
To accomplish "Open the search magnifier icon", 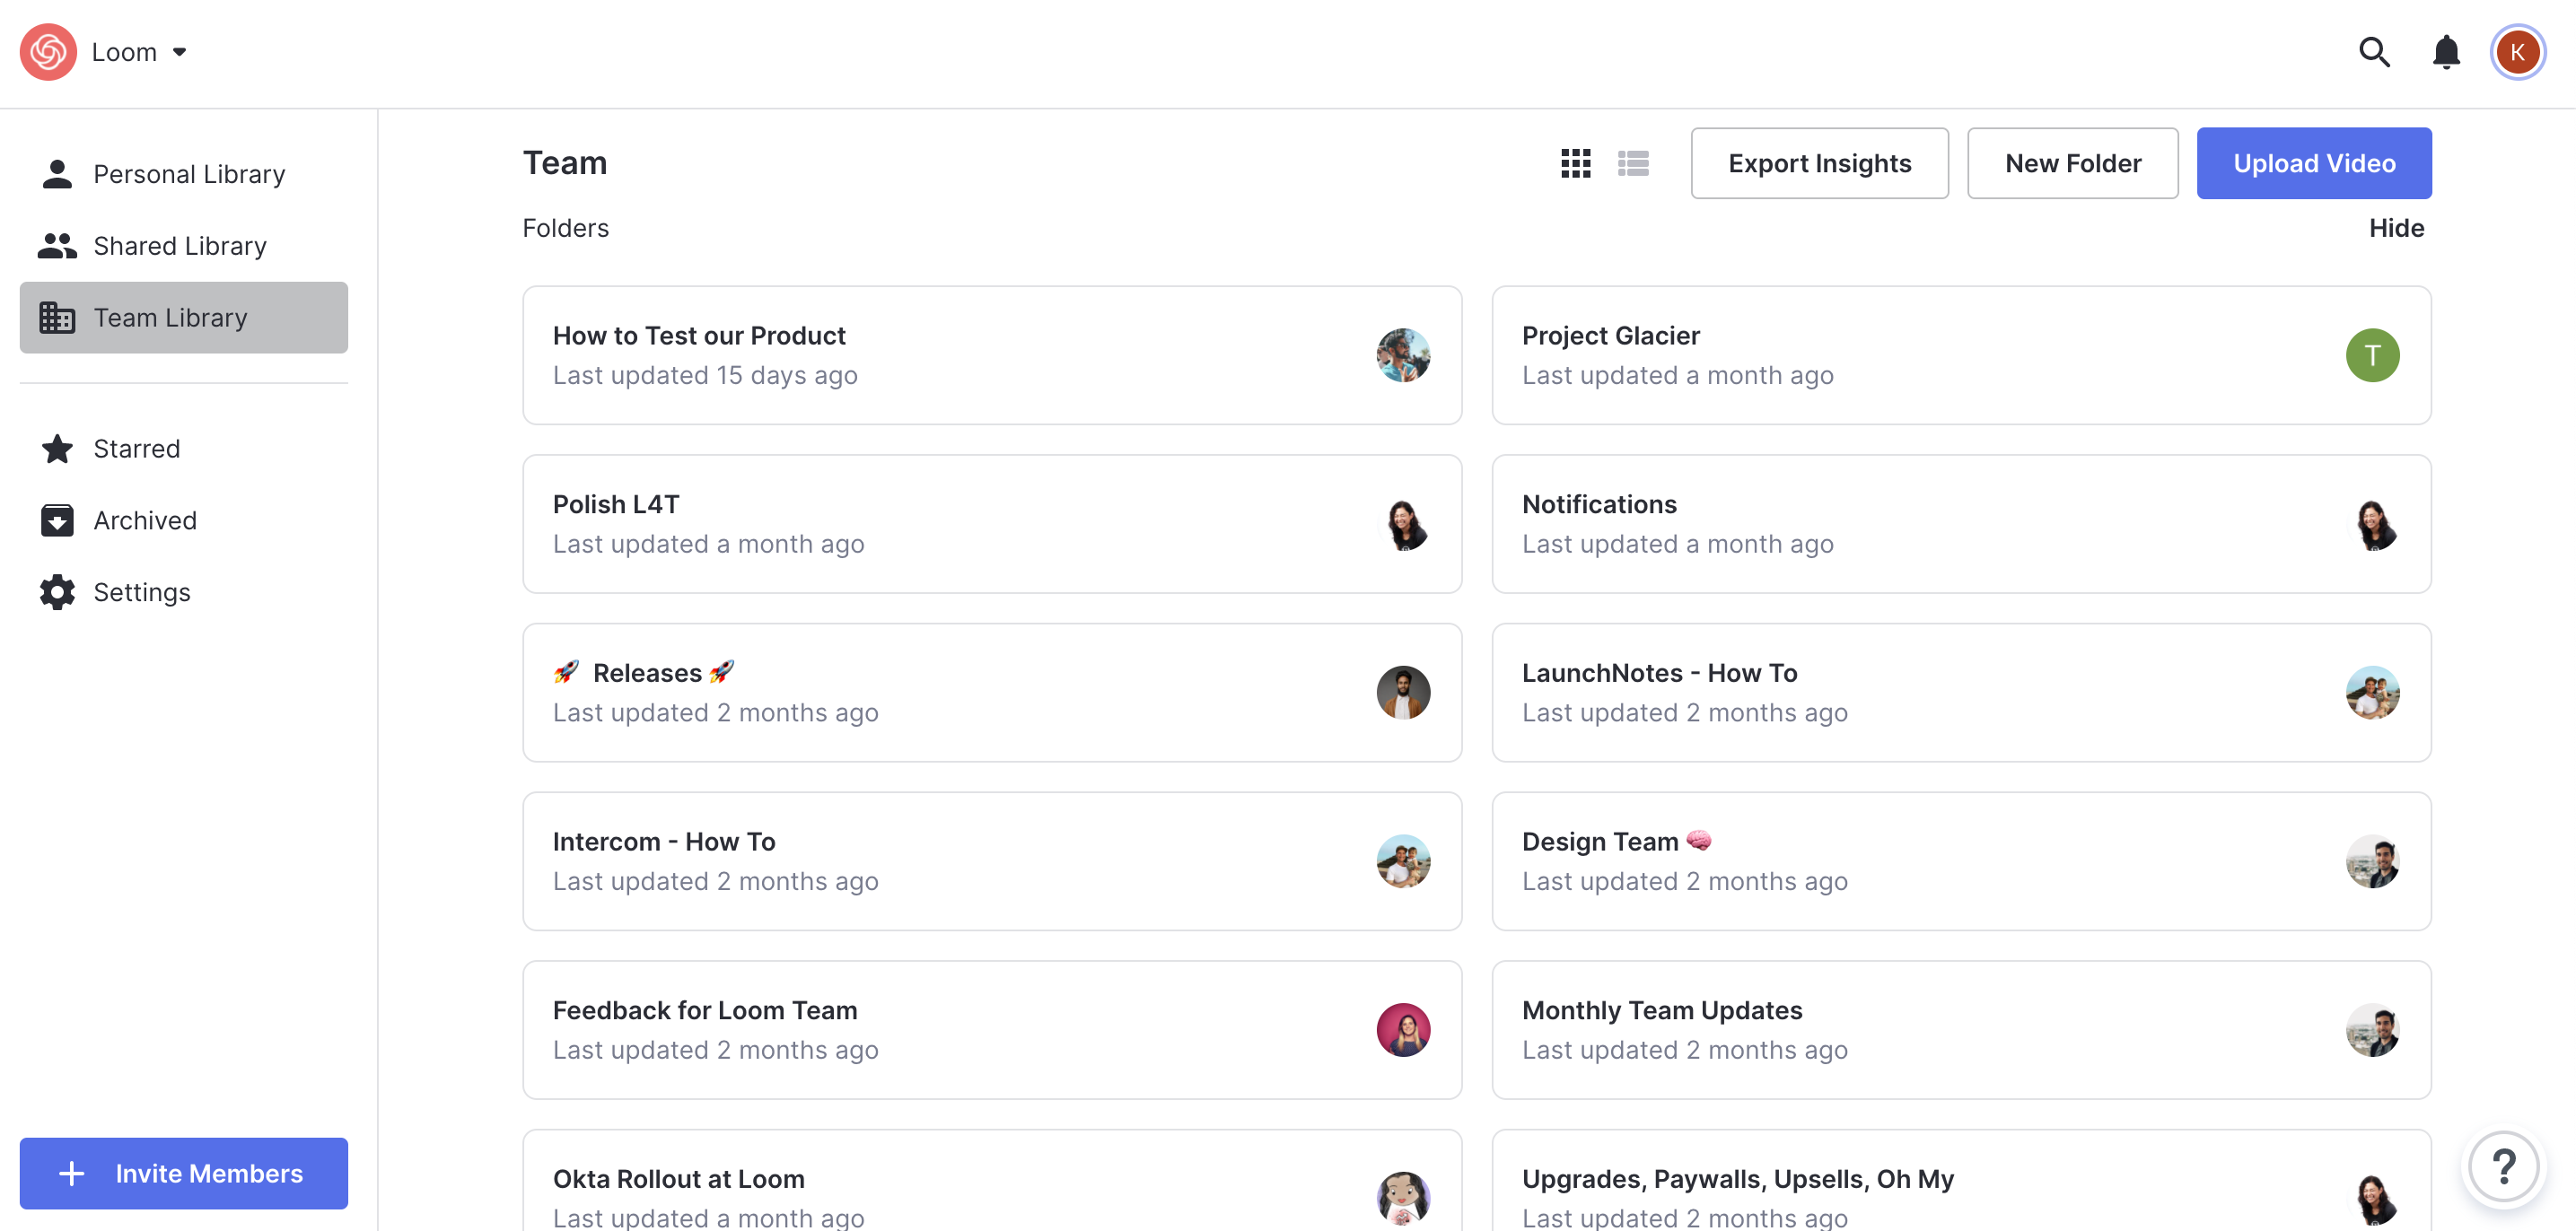I will click(2373, 52).
